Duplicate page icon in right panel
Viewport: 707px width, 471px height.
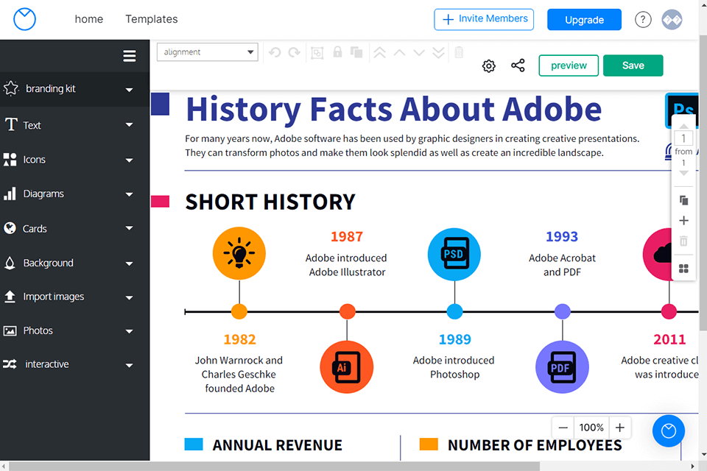point(683,200)
